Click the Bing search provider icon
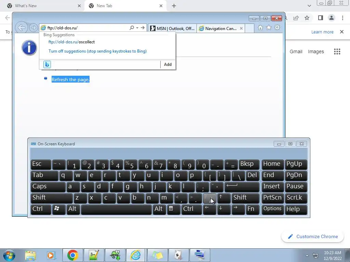The height and width of the screenshot is (262, 350). click(47, 64)
